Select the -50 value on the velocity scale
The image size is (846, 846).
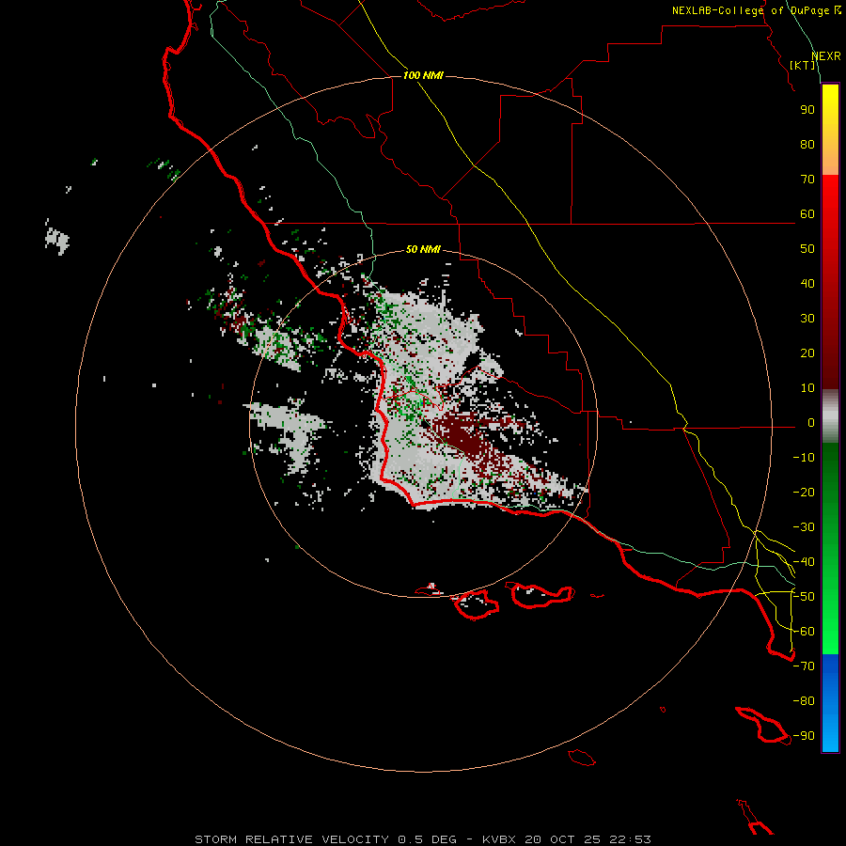click(804, 597)
